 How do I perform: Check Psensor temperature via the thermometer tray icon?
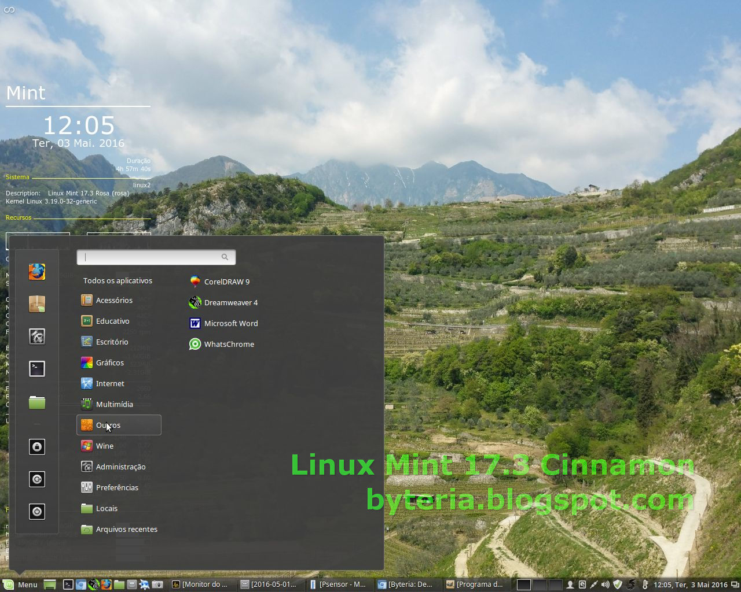pos(644,584)
